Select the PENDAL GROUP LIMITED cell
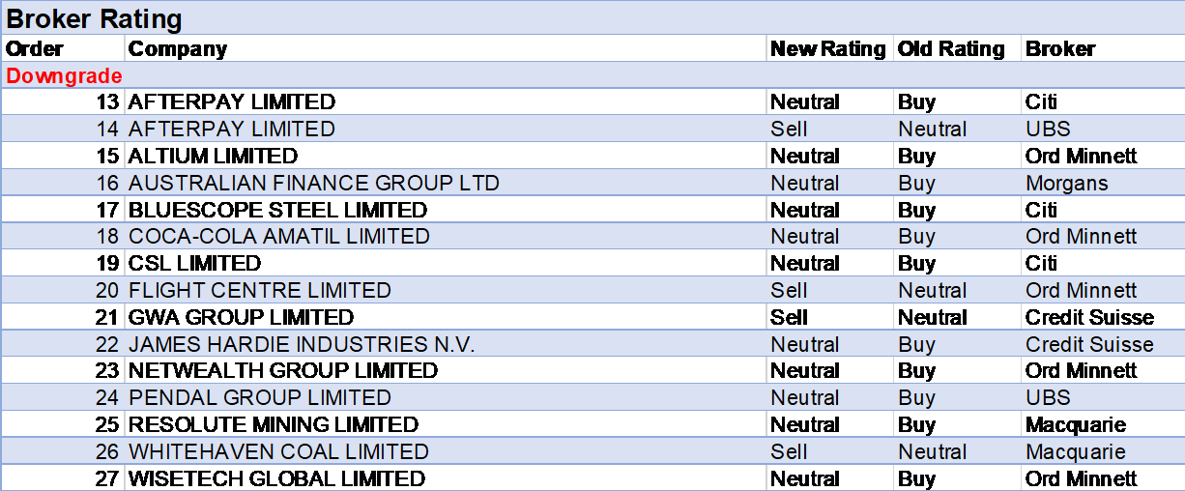The width and height of the screenshot is (1185, 491). click(x=260, y=398)
